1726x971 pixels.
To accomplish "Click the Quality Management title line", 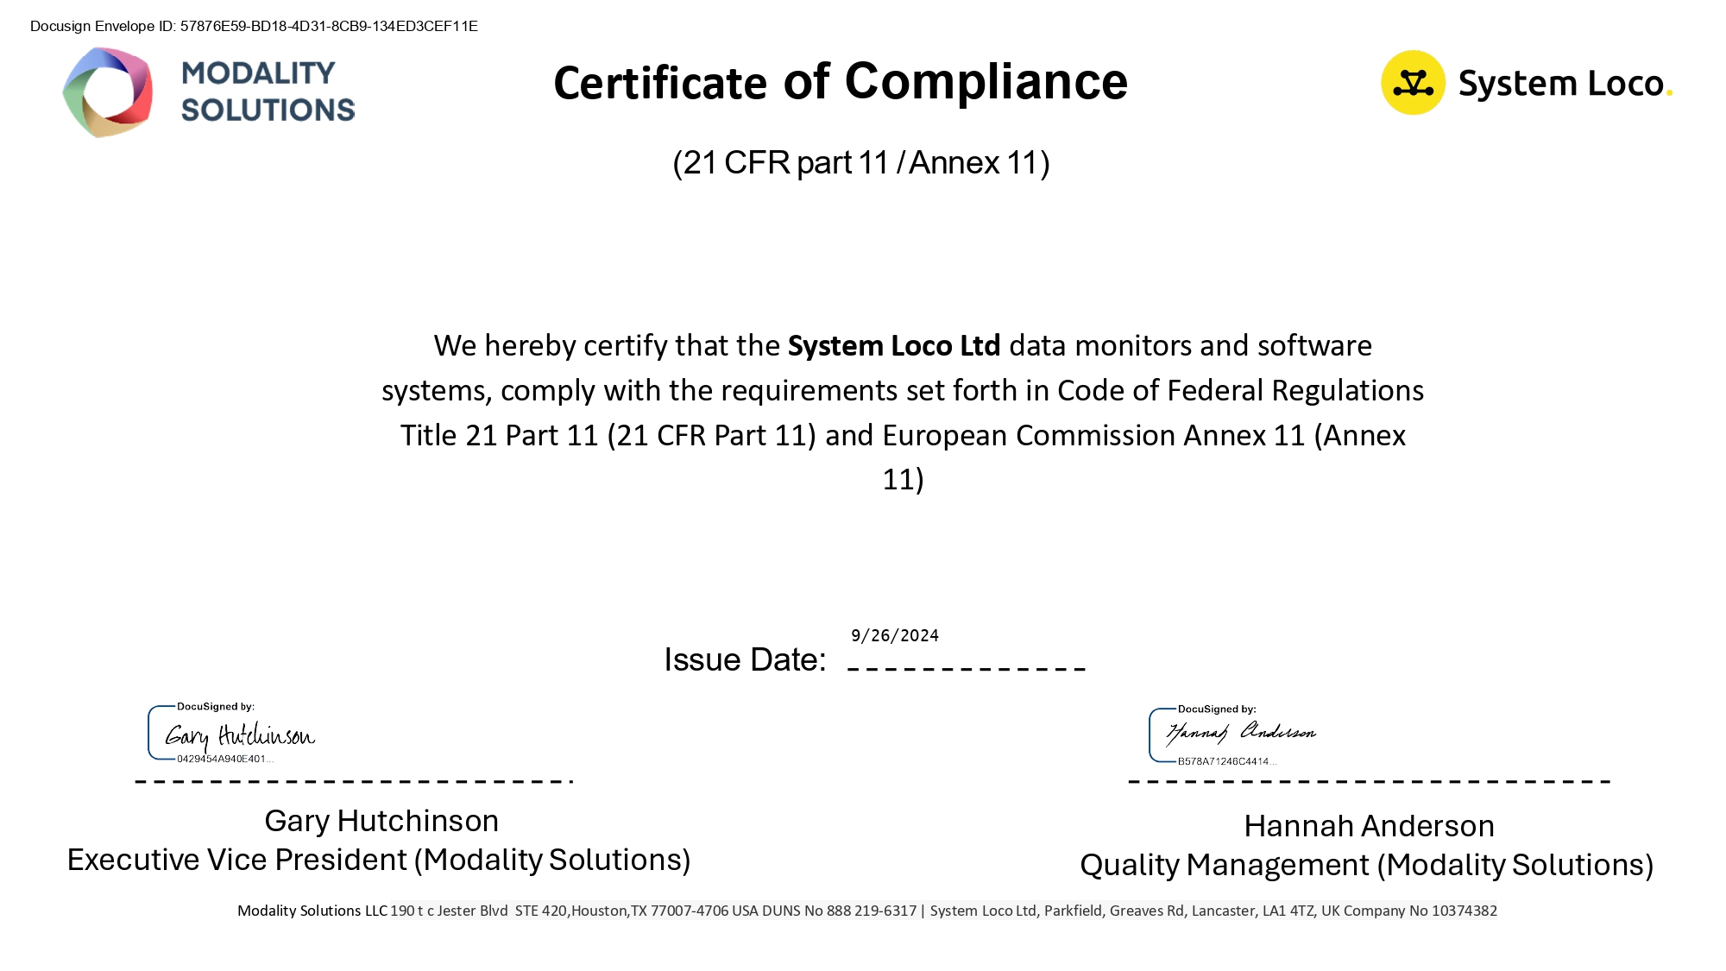I will pos(1366,865).
